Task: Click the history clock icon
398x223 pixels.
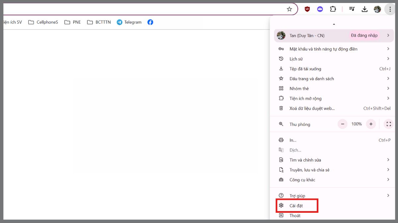Action: (281, 59)
